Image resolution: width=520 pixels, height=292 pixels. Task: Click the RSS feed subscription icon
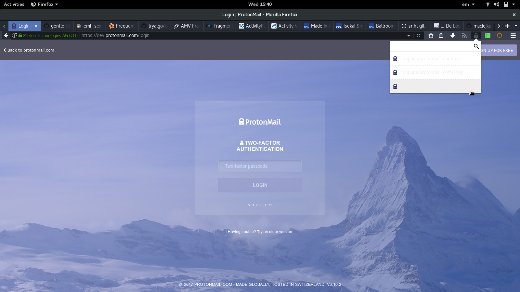tap(464, 35)
